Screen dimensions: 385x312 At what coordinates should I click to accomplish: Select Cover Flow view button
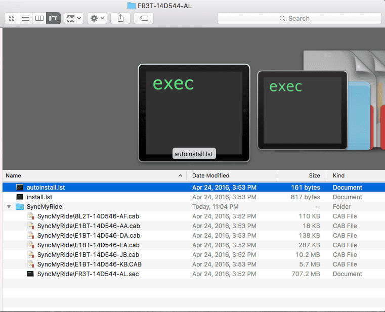(54, 18)
